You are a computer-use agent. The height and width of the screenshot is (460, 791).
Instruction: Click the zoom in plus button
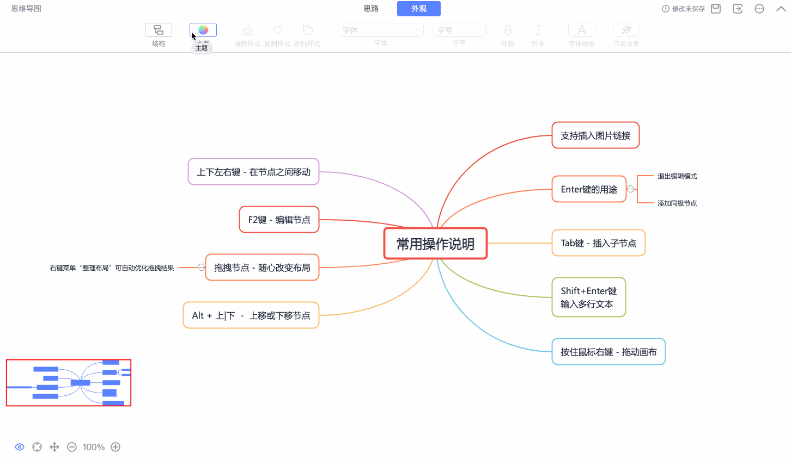115,446
